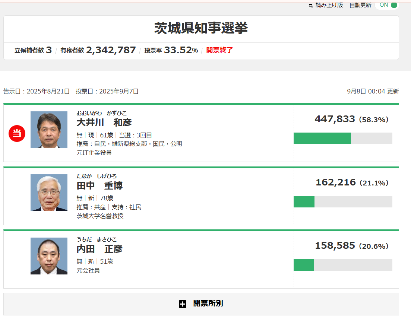Click 大井川's 58.3% green vote bar
This screenshot has width=411, height=321.
[x=322, y=138]
